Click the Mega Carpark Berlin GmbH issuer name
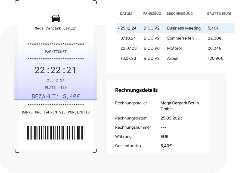The height and width of the screenshot is (173, 245). click(x=180, y=106)
